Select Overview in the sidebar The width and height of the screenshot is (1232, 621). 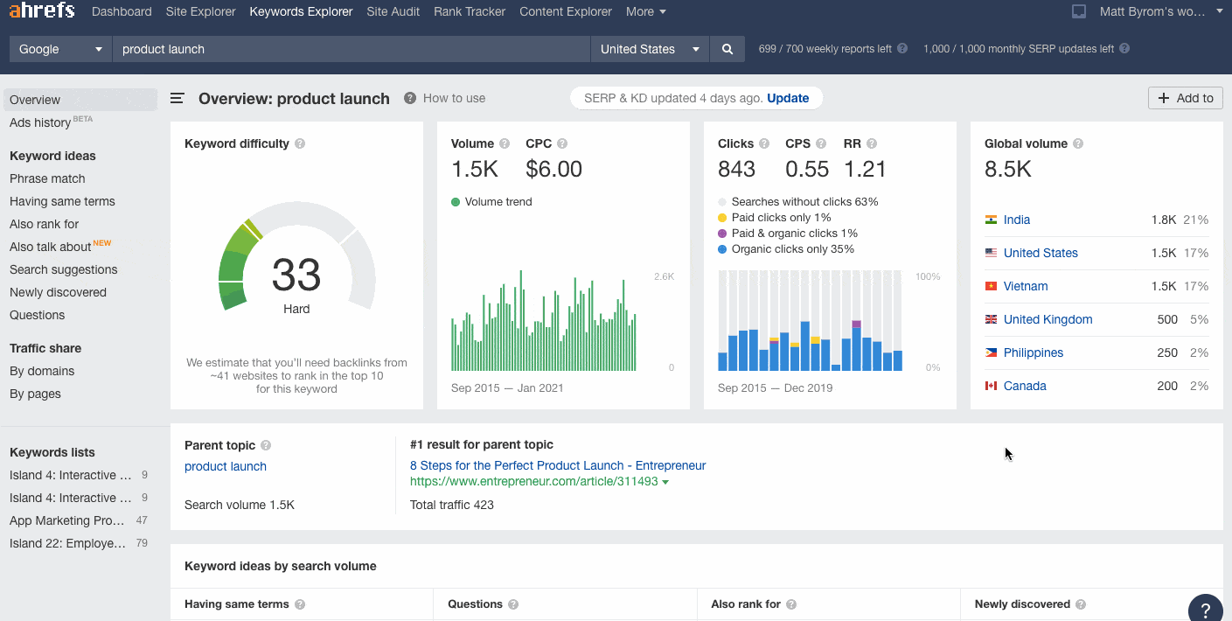click(80, 100)
